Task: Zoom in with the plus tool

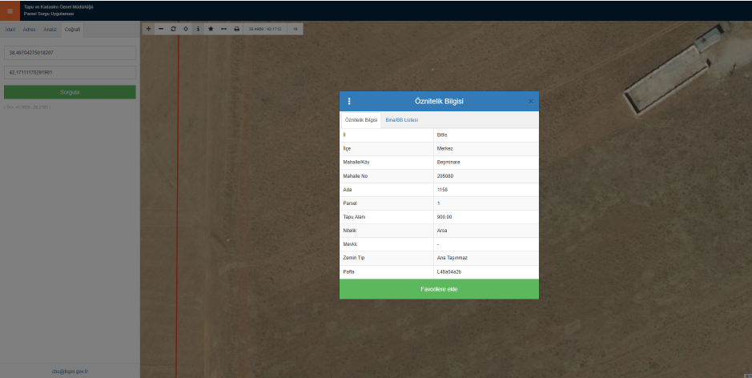Action: [149, 29]
